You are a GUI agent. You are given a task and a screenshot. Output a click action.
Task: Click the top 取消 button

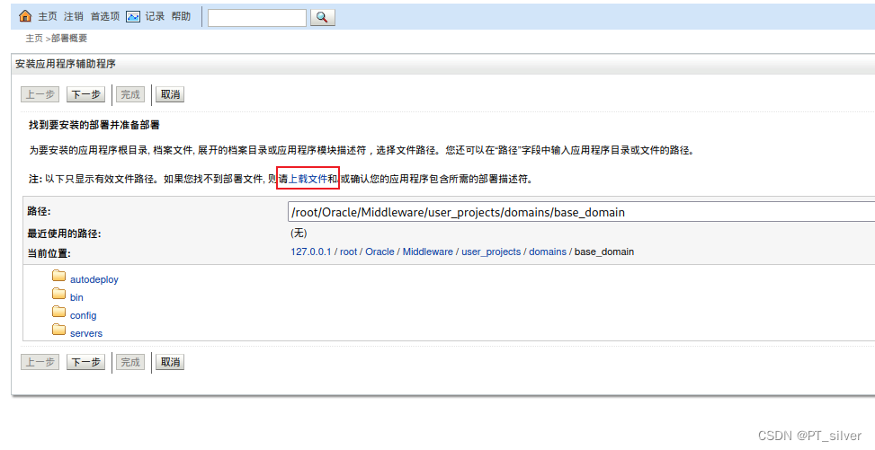click(170, 94)
